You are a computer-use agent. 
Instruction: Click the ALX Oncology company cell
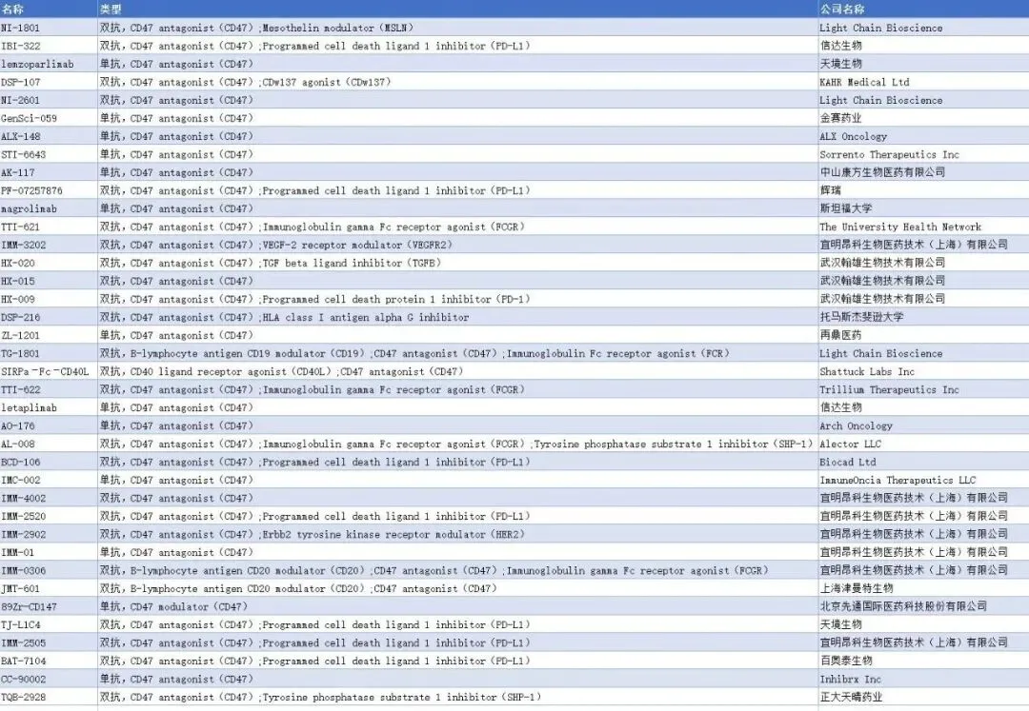[x=923, y=136]
